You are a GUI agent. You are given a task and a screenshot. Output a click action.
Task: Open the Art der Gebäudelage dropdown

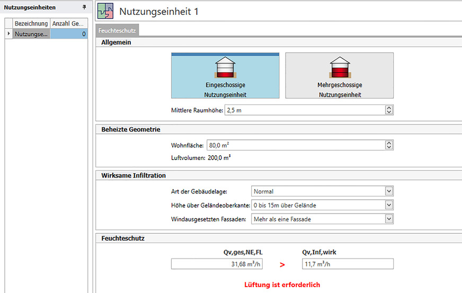tap(389, 191)
